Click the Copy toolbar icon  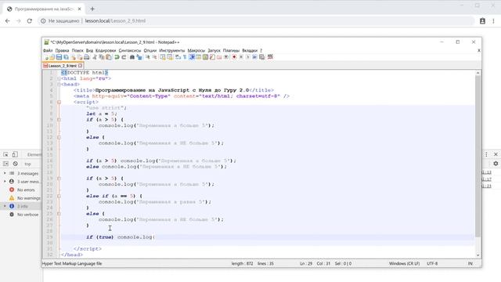click(102, 57)
